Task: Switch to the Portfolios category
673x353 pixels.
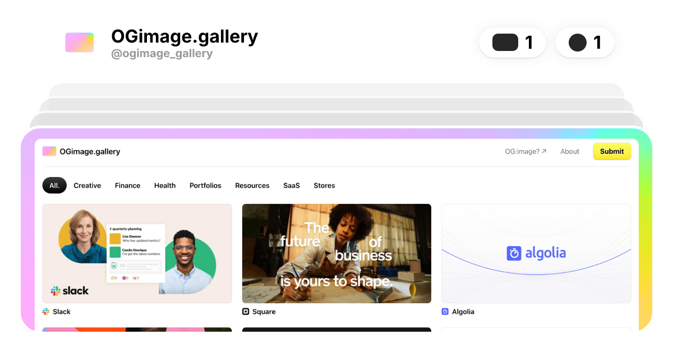Action: (x=205, y=185)
